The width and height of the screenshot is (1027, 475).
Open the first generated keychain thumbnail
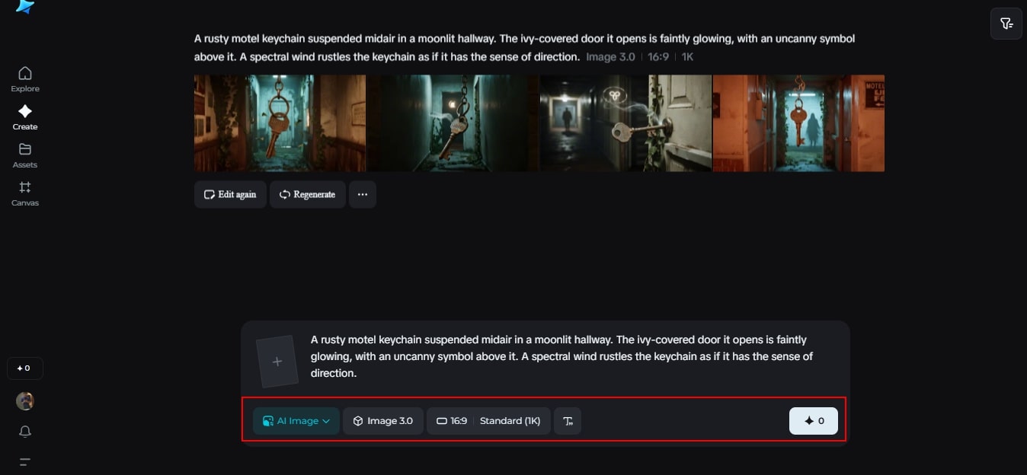(x=280, y=123)
